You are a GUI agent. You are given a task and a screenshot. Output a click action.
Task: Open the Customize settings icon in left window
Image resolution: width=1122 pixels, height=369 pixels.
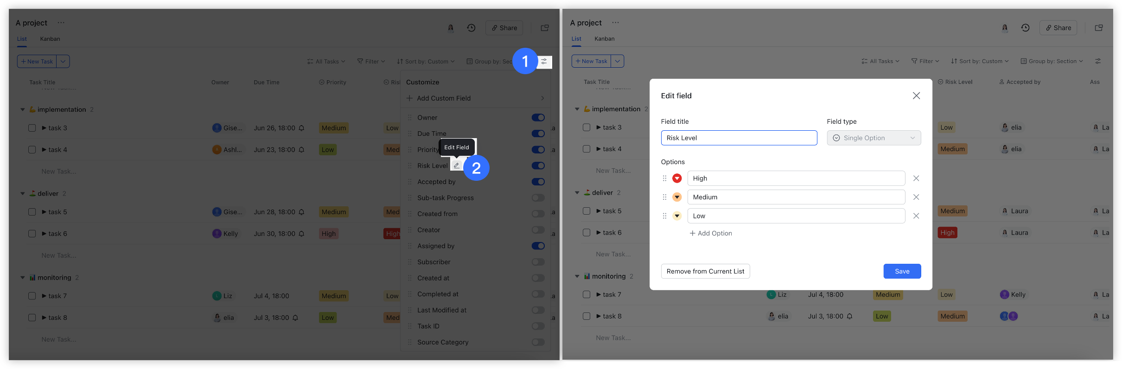click(544, 61)
